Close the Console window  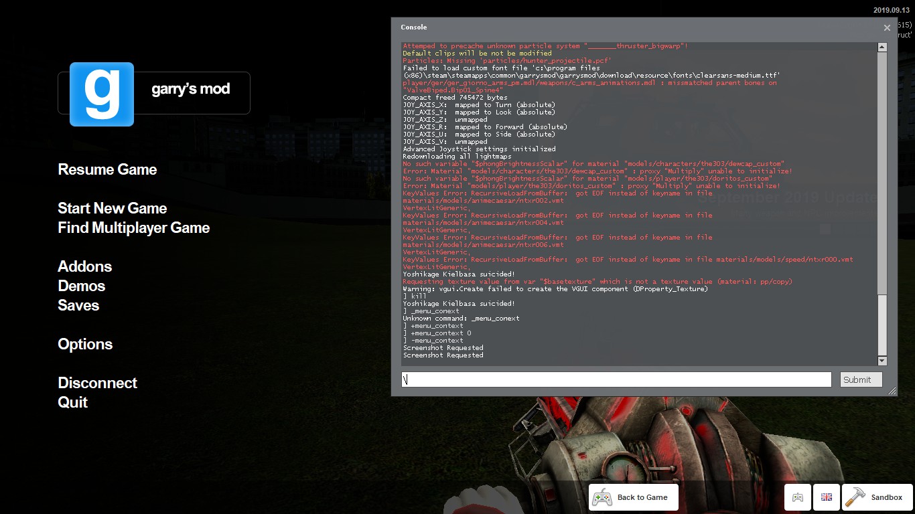(x=887, y=27)
